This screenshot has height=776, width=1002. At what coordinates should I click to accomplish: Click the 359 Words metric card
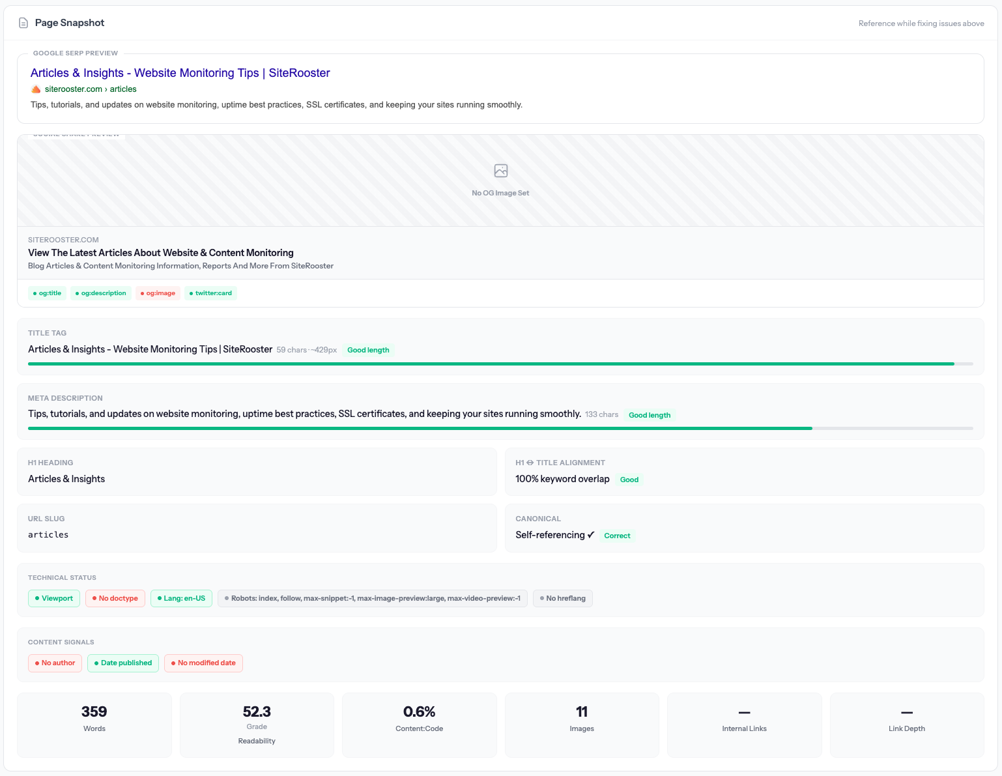[94, 725]
